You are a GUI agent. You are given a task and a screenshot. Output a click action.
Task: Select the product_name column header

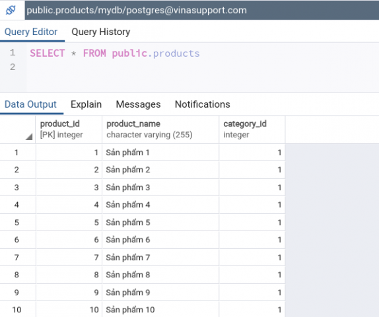[x=160, y=129]
